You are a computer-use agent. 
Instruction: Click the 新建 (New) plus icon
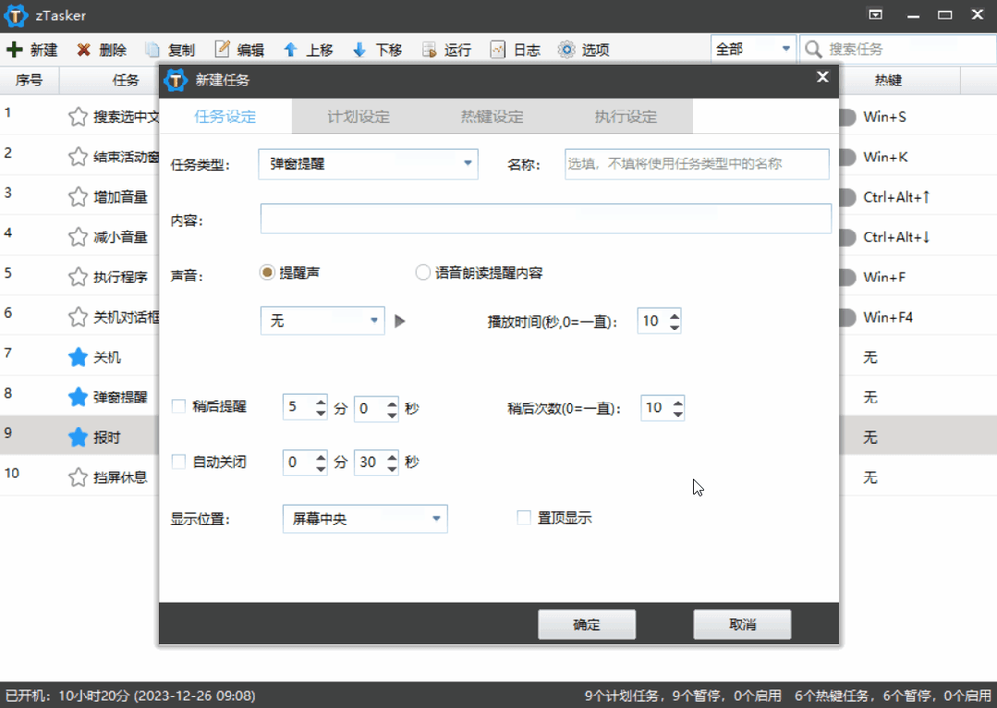pos(15,50)
